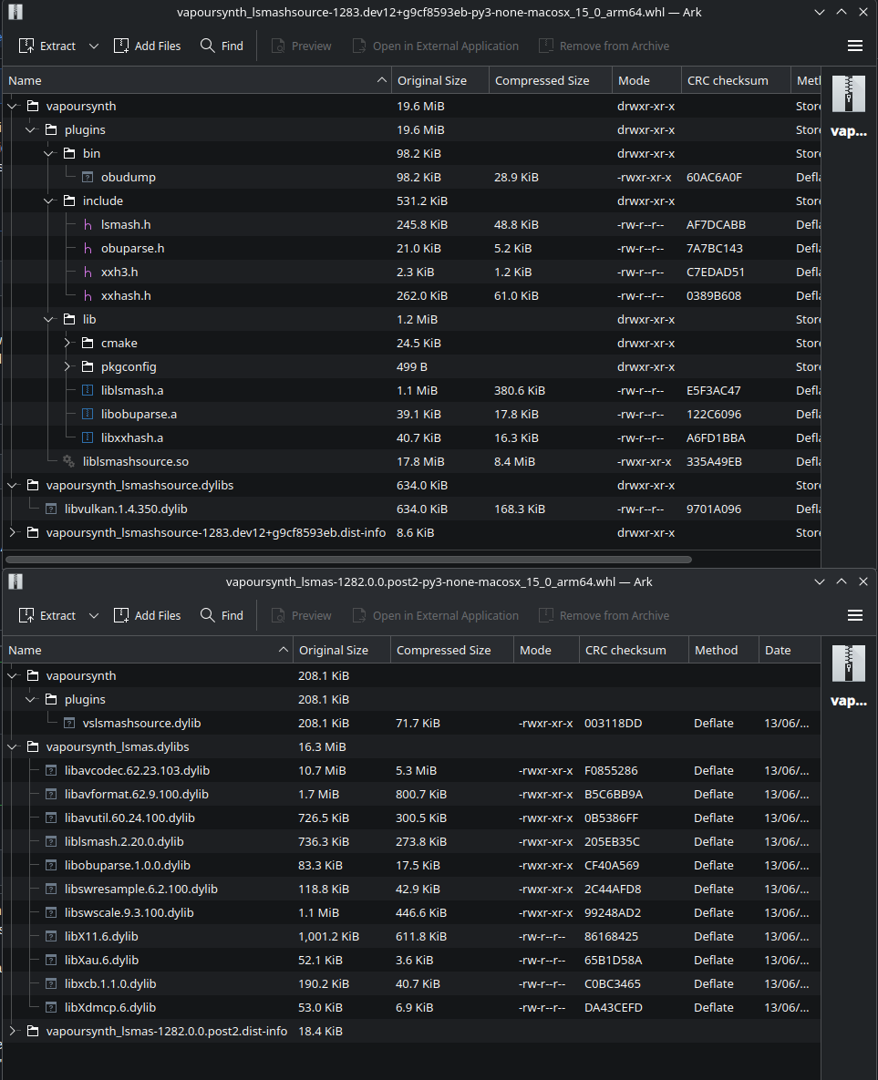Expand the cmake folder
878x1080 pixels.
[67, 343]
